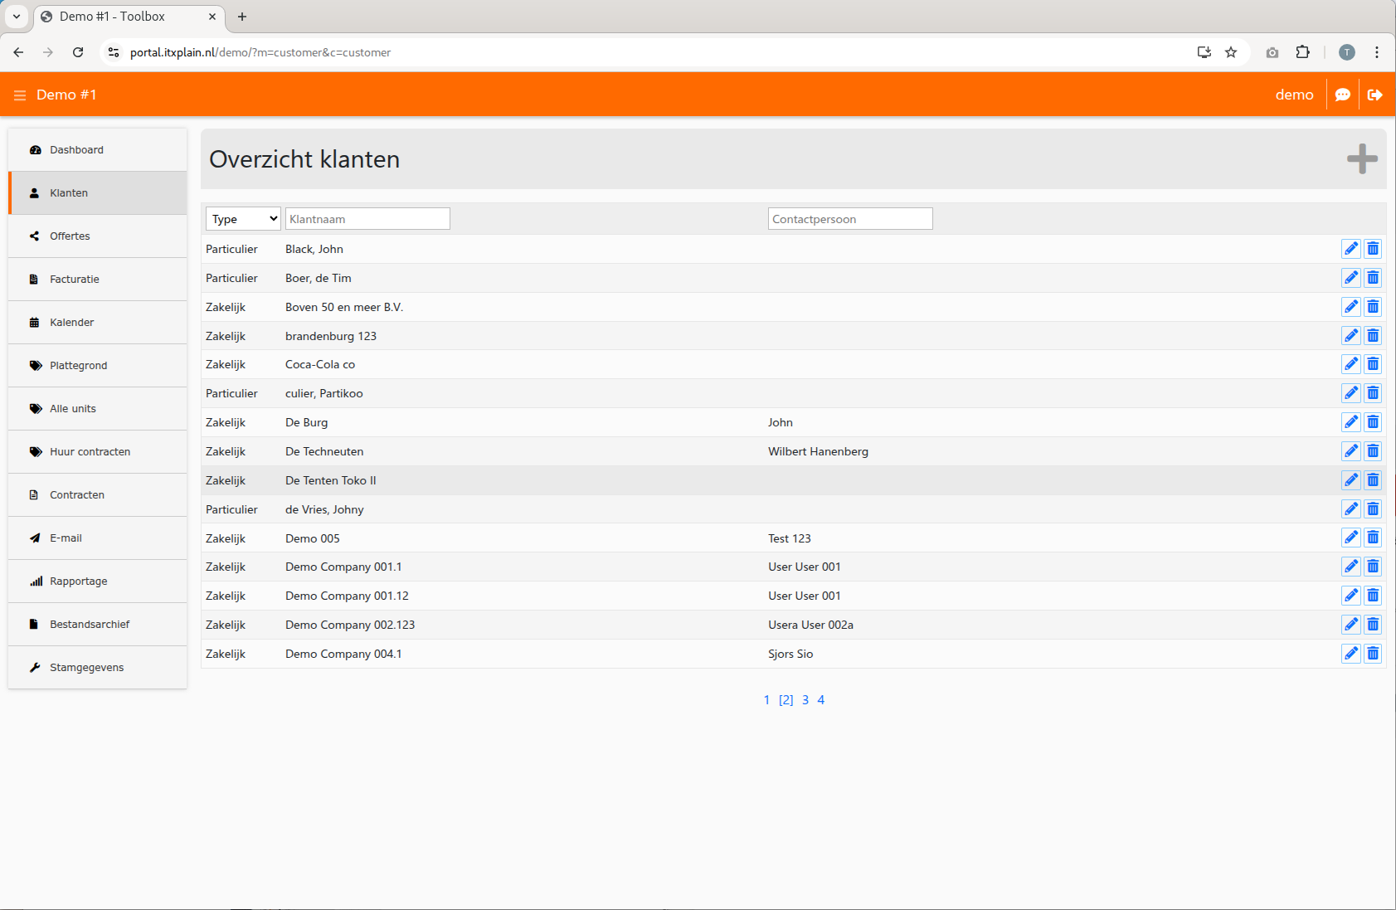Edit Demo Company 004.1 with pencil icon
The image size is (1396, 910).
(x=1350, y=654)
